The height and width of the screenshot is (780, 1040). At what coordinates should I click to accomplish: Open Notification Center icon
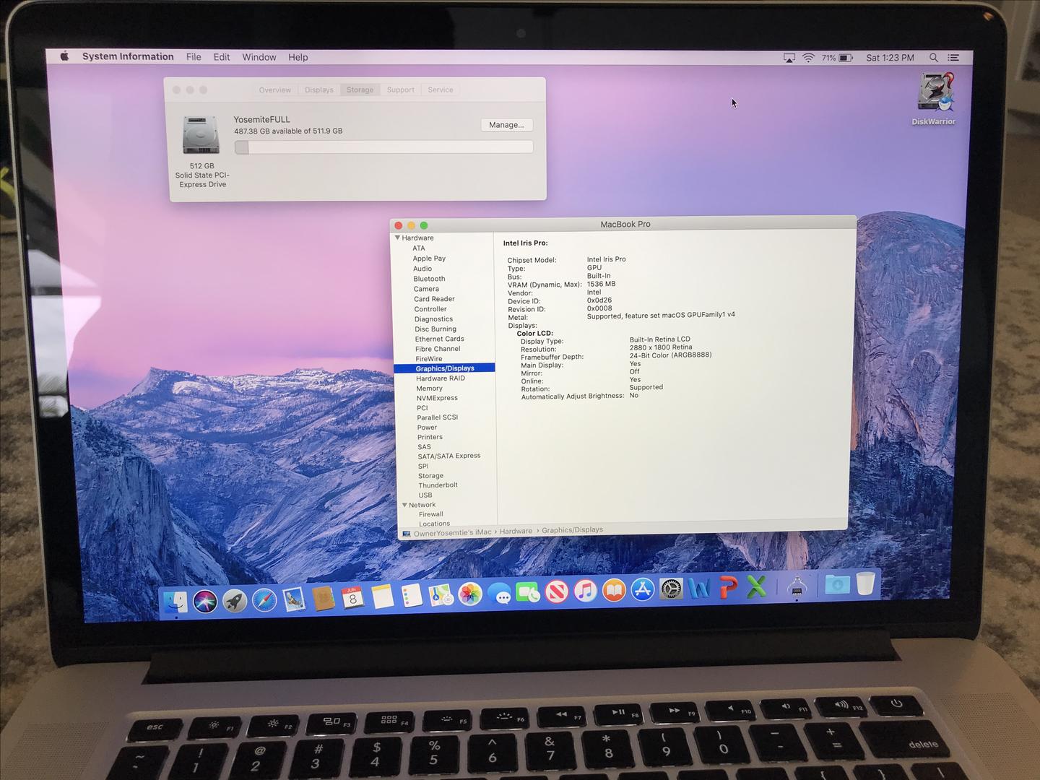953,58
